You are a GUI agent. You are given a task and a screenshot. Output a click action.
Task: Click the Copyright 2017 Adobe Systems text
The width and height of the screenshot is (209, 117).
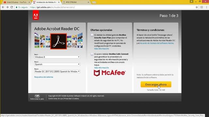[76, 96]
